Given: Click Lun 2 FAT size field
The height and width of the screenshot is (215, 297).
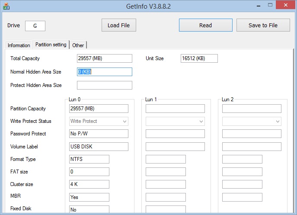Looking at the screenshot, I should pos(242,172).
